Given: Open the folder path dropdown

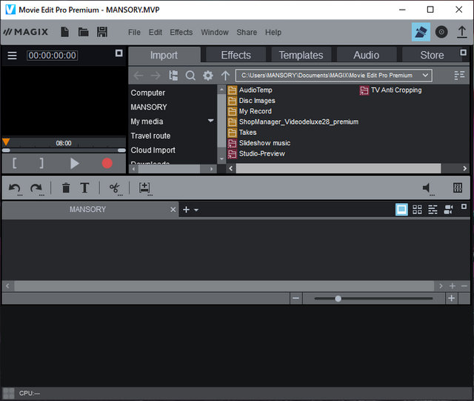Looking at the screenshot, I should coord(426,75).
